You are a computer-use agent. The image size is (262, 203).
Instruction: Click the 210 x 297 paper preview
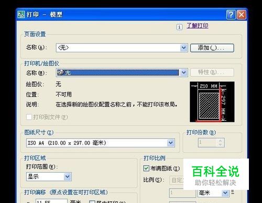coord(212,102)
